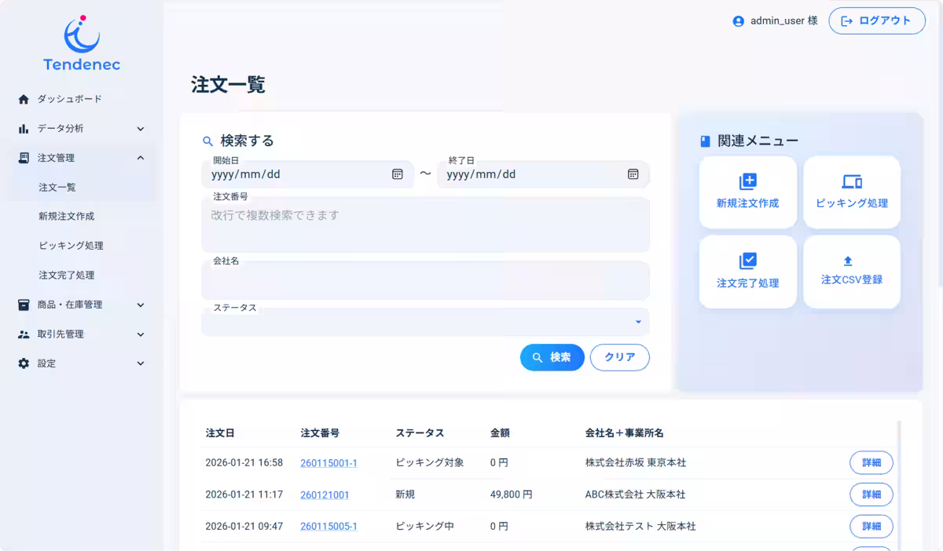Open the ステータス dropdown
Viewport: 943px width, 551px height.
[x=637, y=322]
